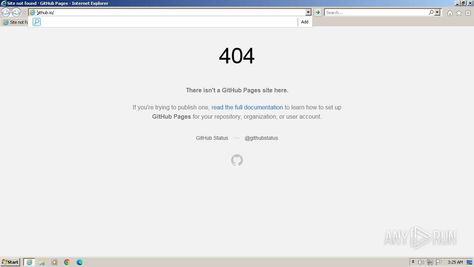Launch Microsoft Edge from taskbar
474x267 pixels.
tap(80, 262)
